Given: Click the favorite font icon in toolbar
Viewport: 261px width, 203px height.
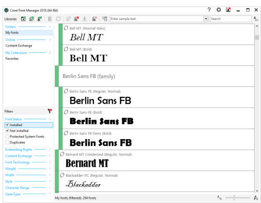Looking at the screenshot, I should 94,19.
